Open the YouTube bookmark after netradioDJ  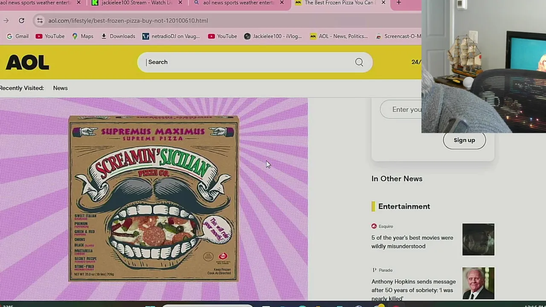pyautogui.click(x=222, y=36)
